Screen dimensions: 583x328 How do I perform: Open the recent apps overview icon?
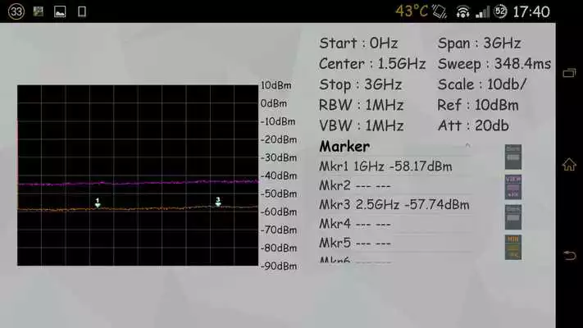point(569,73)
